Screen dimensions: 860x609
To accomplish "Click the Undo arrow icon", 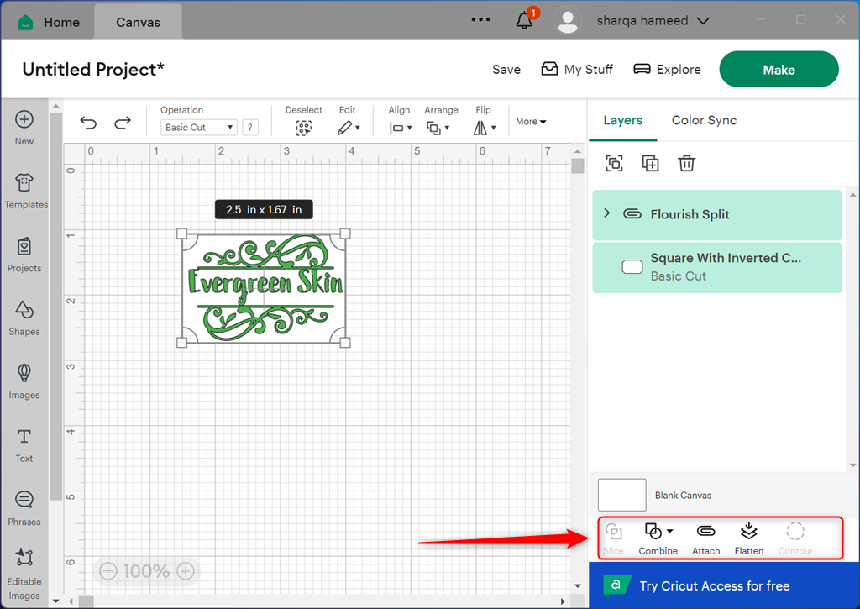I will (x=88, y=123).
